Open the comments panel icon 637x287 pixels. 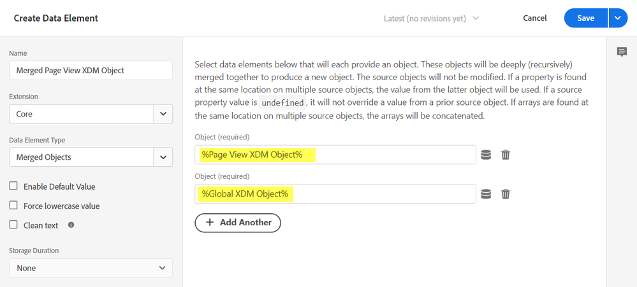[x=622, y=52]
